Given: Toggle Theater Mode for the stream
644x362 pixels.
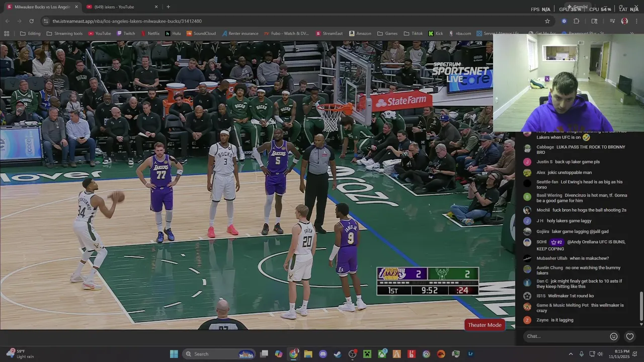Looking at the screenshot, I should [x=485, y=325].
